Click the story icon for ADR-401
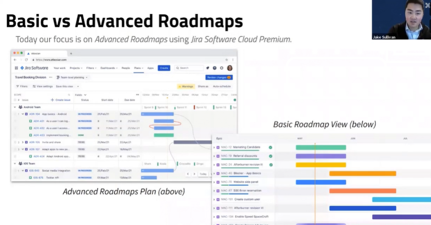Image resolution: width=431 pixels, height=225 pixels. point(30,121)
